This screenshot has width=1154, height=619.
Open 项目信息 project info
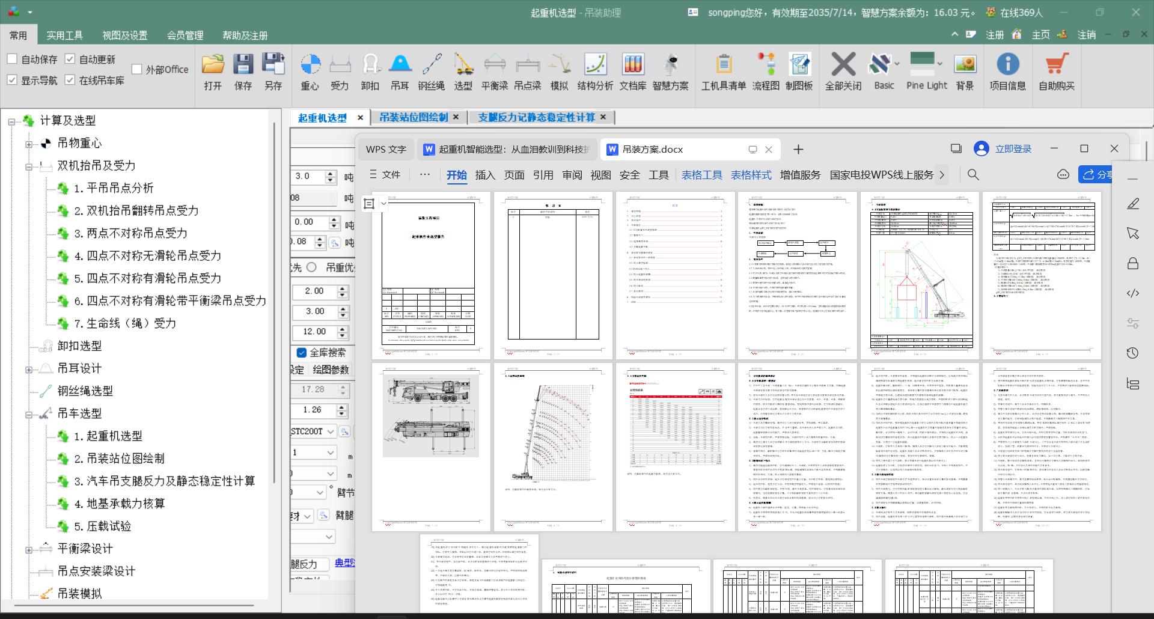(1008, 64)
